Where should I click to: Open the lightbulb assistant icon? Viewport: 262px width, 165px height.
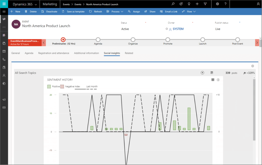(189, 4)
